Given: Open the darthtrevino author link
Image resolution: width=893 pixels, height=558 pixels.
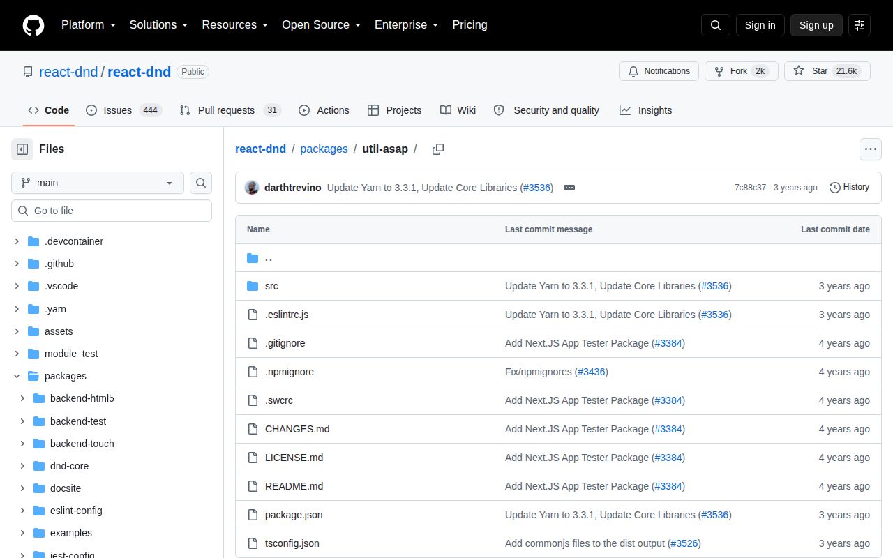Looking at the screenshot, I should [x=293, y=188].
